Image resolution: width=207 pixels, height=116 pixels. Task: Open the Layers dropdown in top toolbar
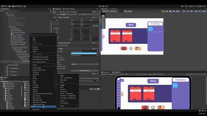coord(192,6)
